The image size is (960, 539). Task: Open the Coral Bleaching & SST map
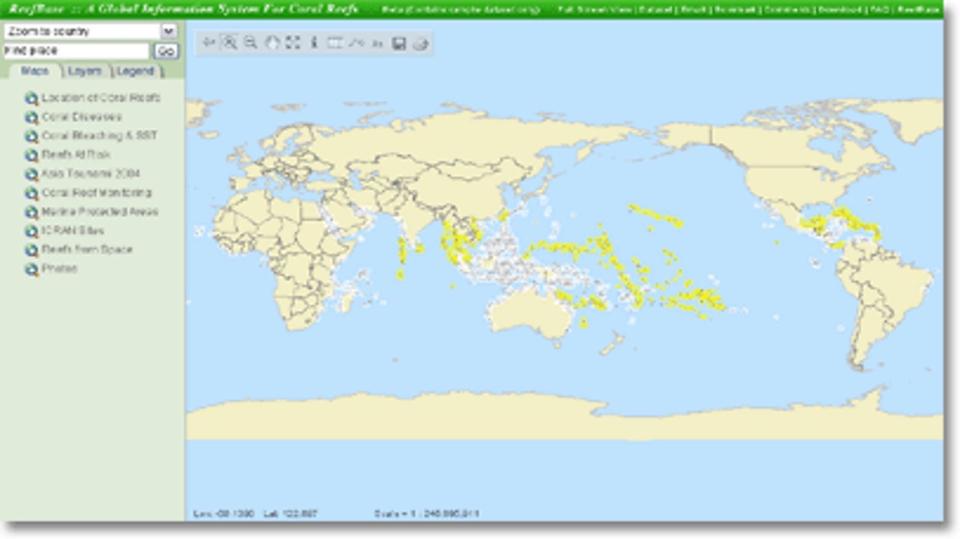coord(99,136)
